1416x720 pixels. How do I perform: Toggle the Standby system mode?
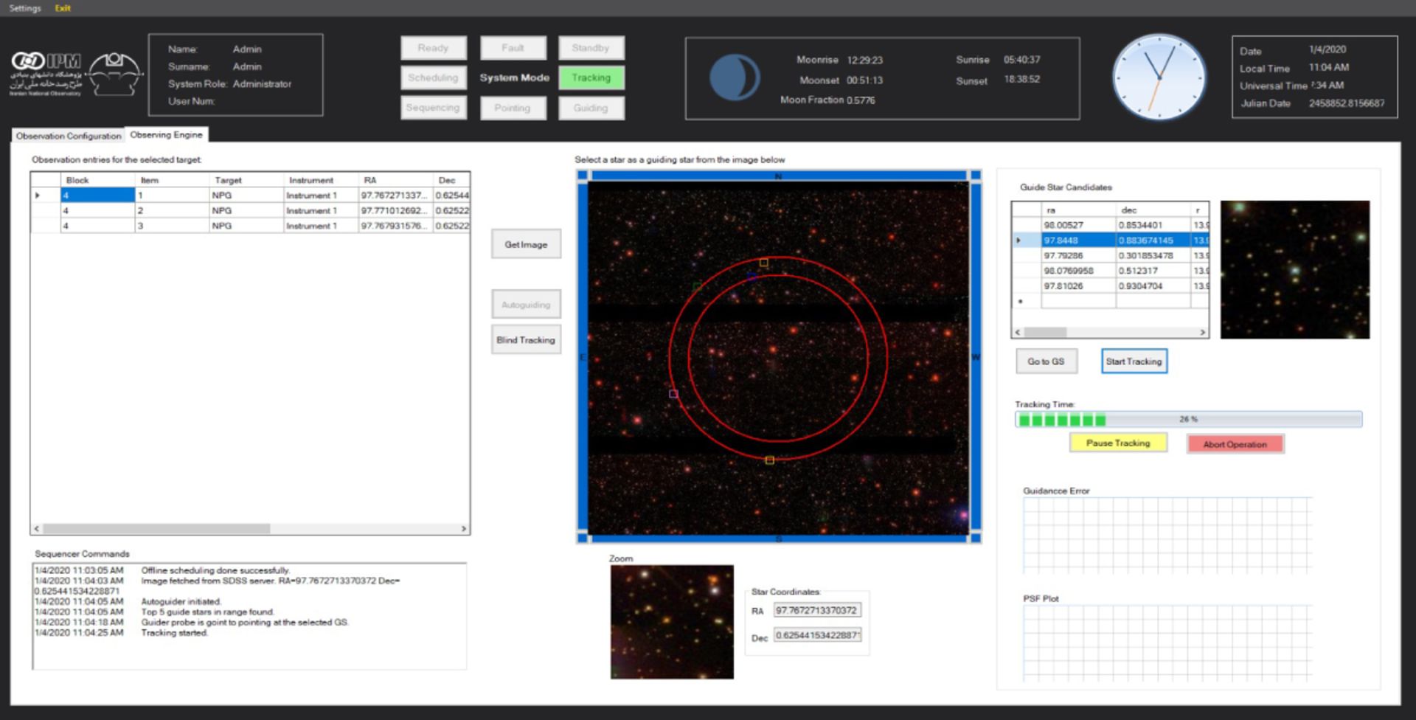pos(591,48)
